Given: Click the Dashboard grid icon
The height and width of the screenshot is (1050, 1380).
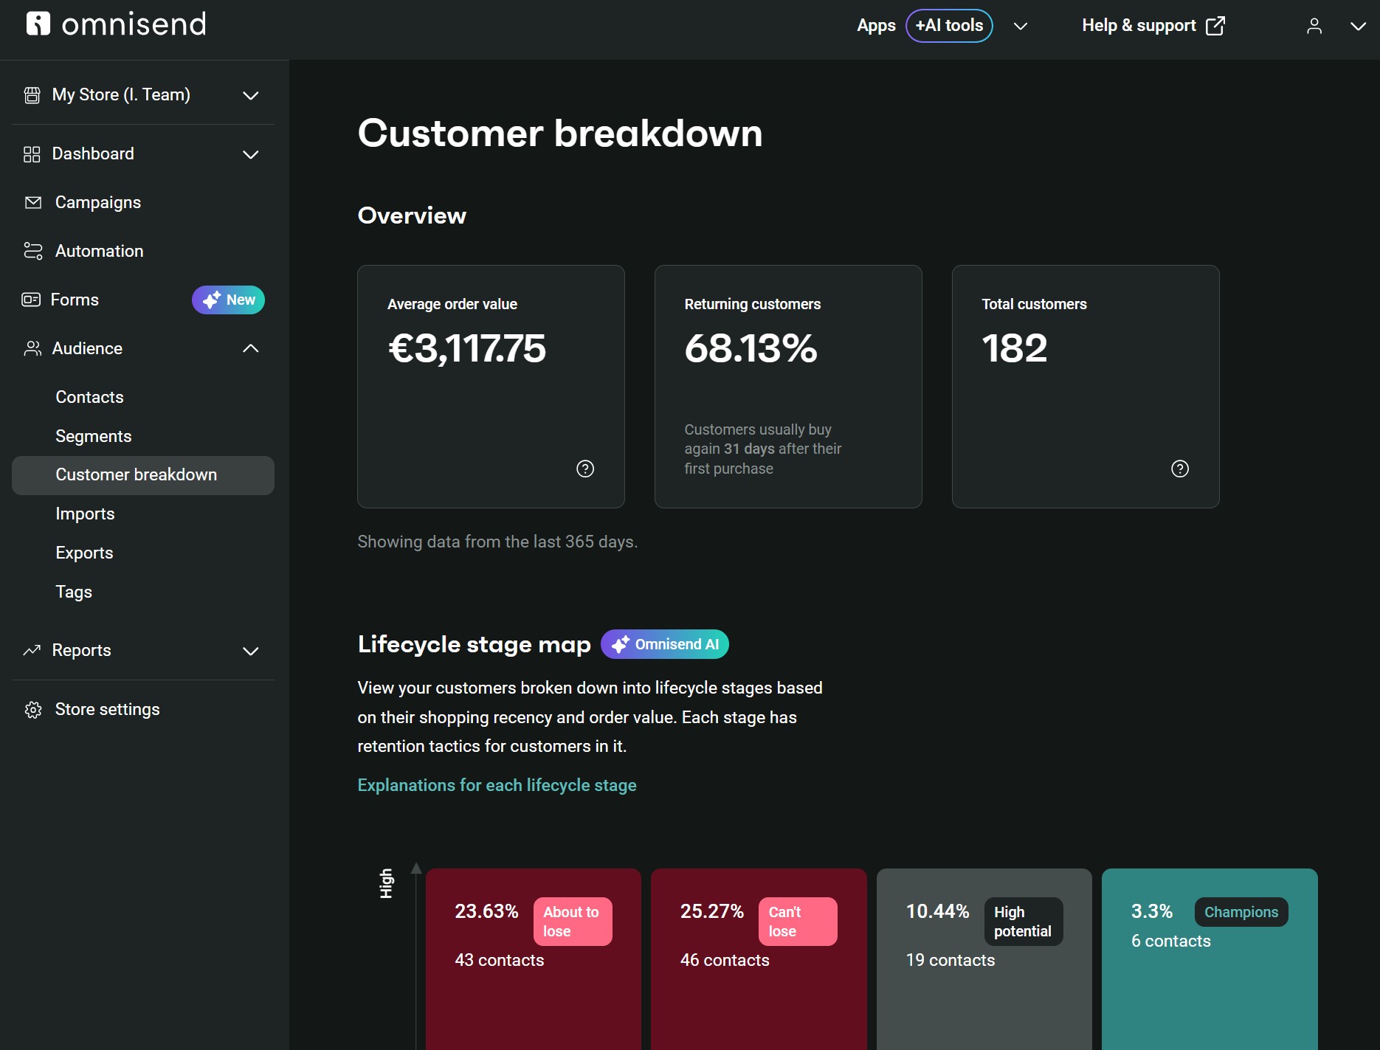Looking at the screenshot, I should [x=32, y=154].
